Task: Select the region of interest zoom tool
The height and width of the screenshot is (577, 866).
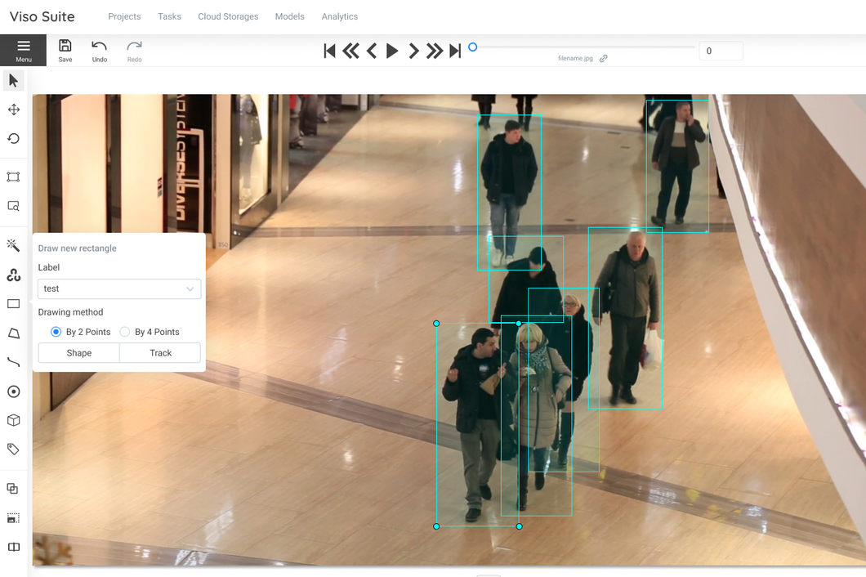Action: 13,206
